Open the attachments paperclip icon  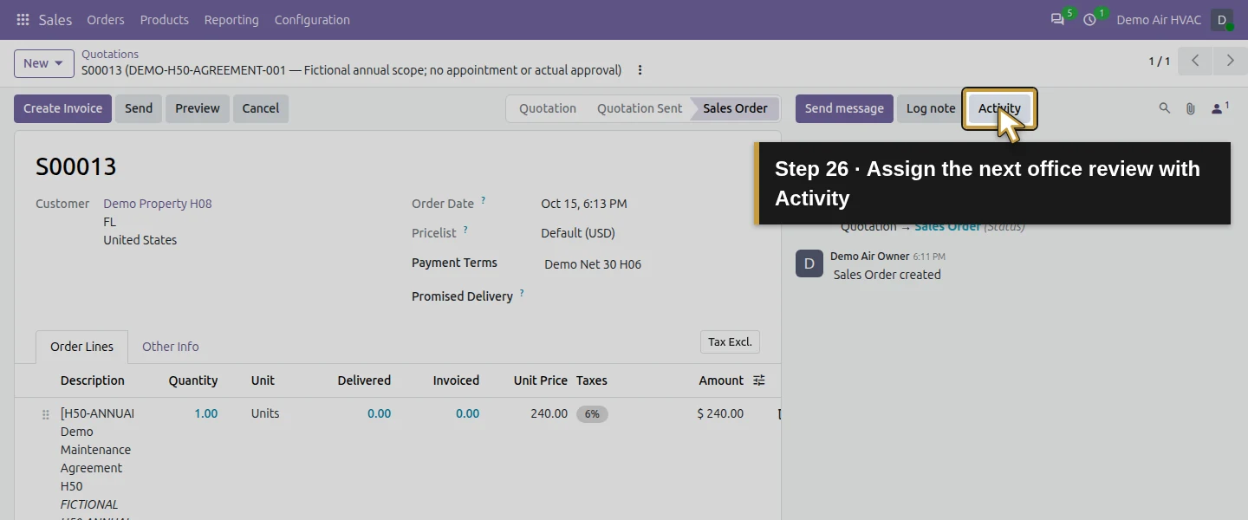1191,108
